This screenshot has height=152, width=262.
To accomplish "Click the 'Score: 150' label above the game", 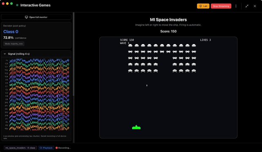I will (168, 31).
